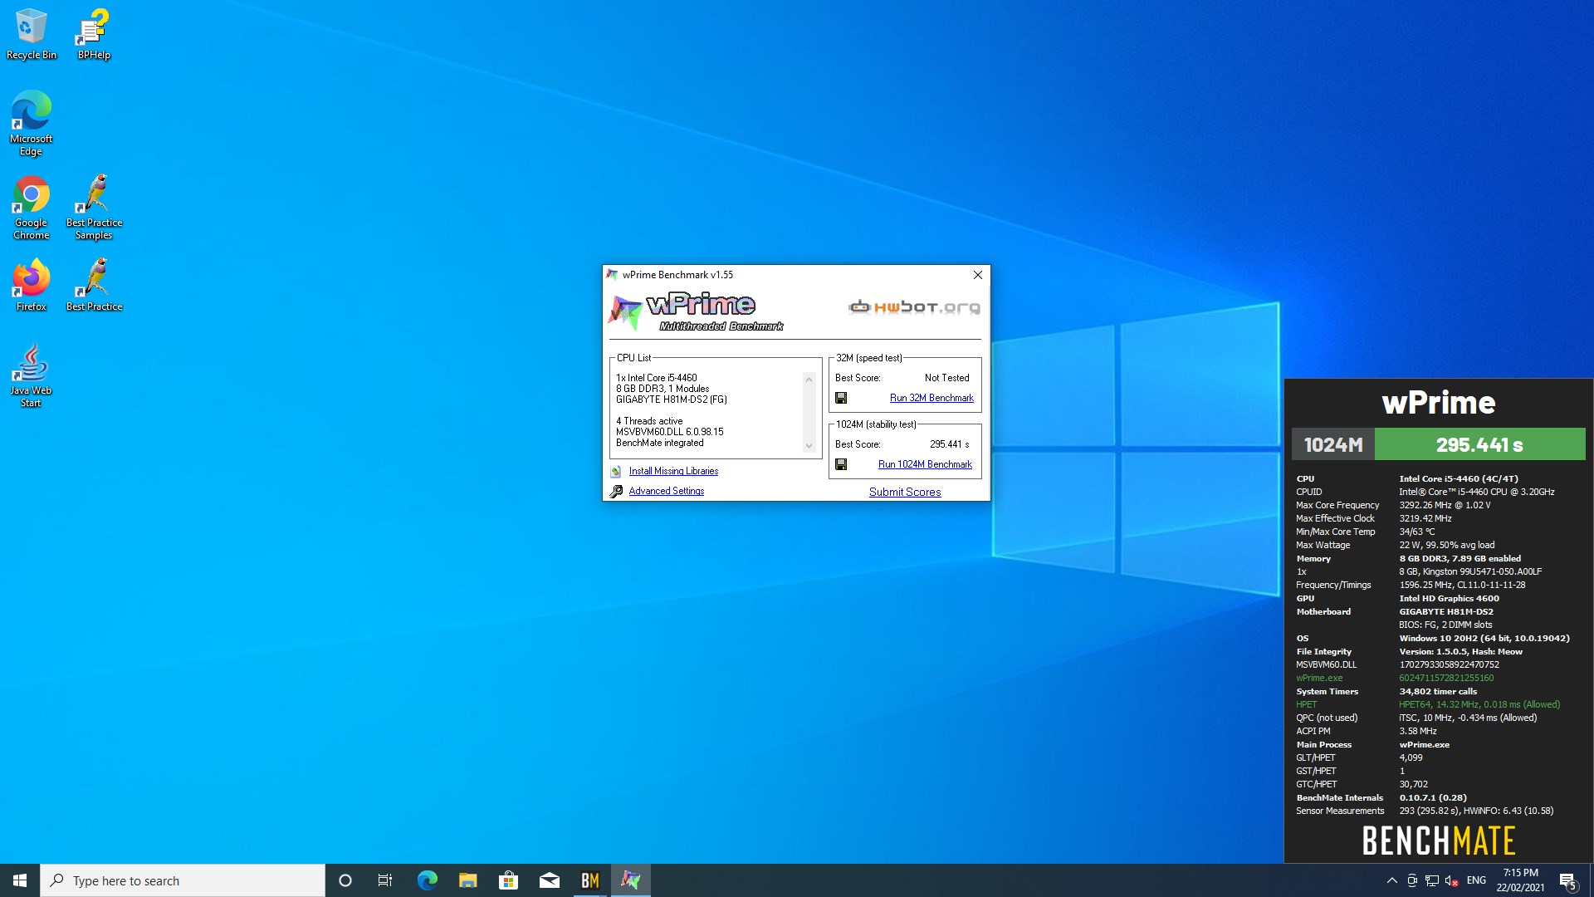Screen dimensions: 1594x897
Task: Open Advanced Settings link
Action: pos(666,491)
